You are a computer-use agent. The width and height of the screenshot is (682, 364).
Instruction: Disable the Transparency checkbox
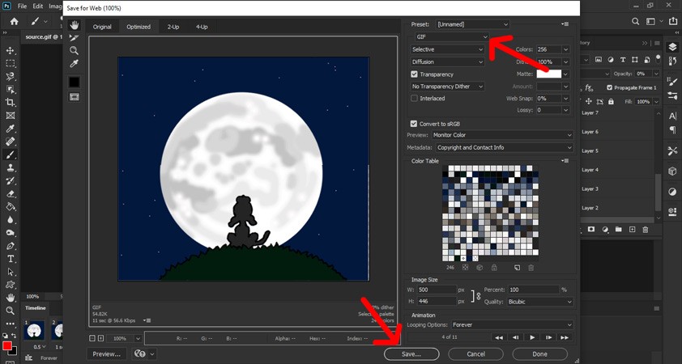415,74
